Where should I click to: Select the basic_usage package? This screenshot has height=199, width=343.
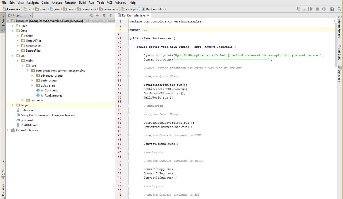(49, 81)
